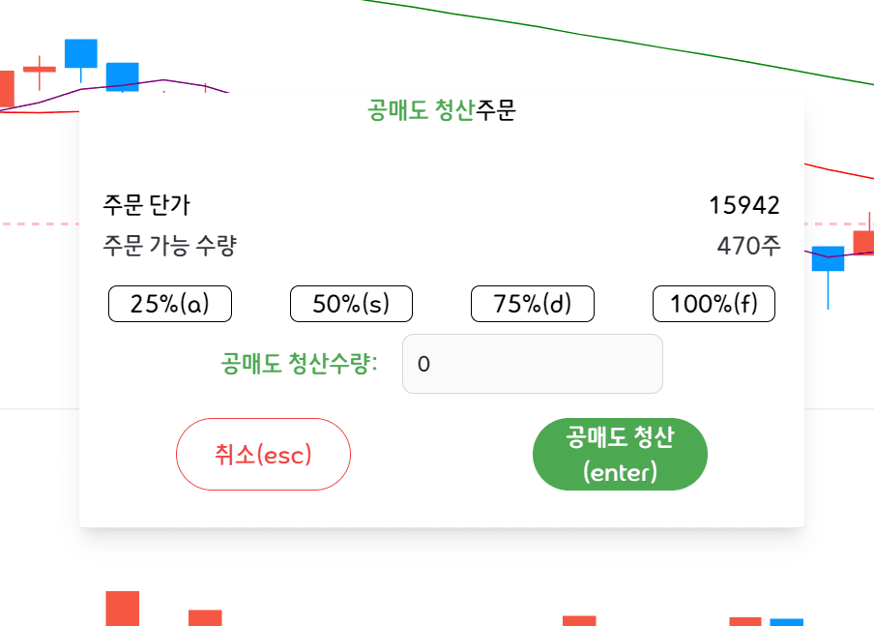The height and width of the screenshot is (626, 874).
Task: Set quantity with the 100%(f) button
Action: (714, 304)
